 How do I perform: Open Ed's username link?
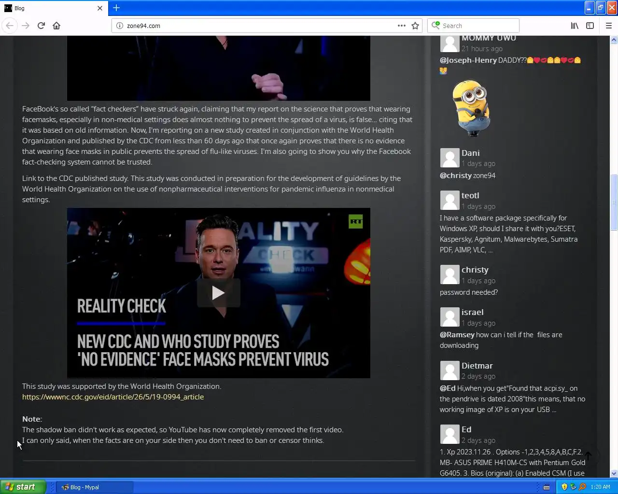click(x=466, y=429)
